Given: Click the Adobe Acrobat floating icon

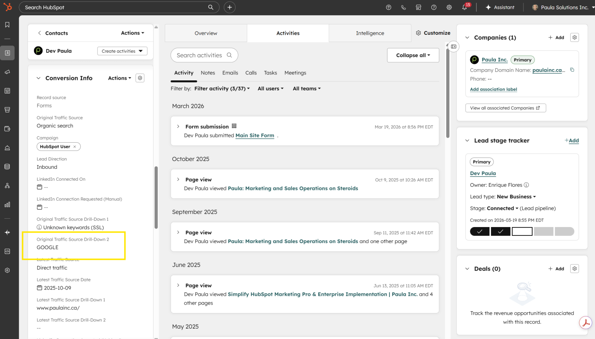Looking at the screenshot, I should click(586, 323).
